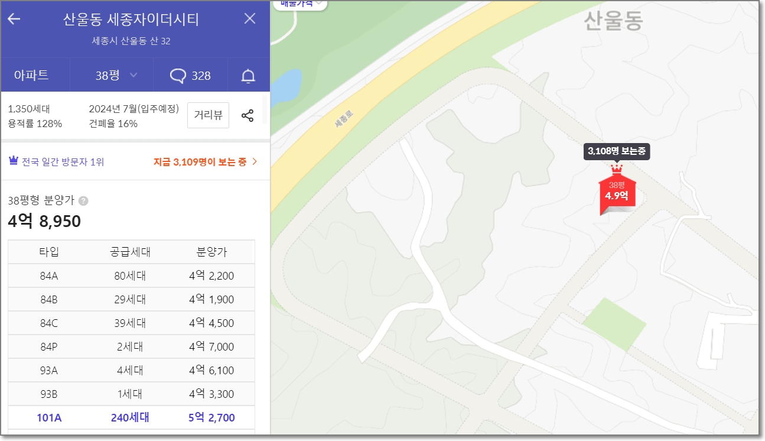The width and height of the screenshot is (765, 441).
Task: Click the 5억 2,700 price cell
Action: pyautogui.click(x=211, y=417)
